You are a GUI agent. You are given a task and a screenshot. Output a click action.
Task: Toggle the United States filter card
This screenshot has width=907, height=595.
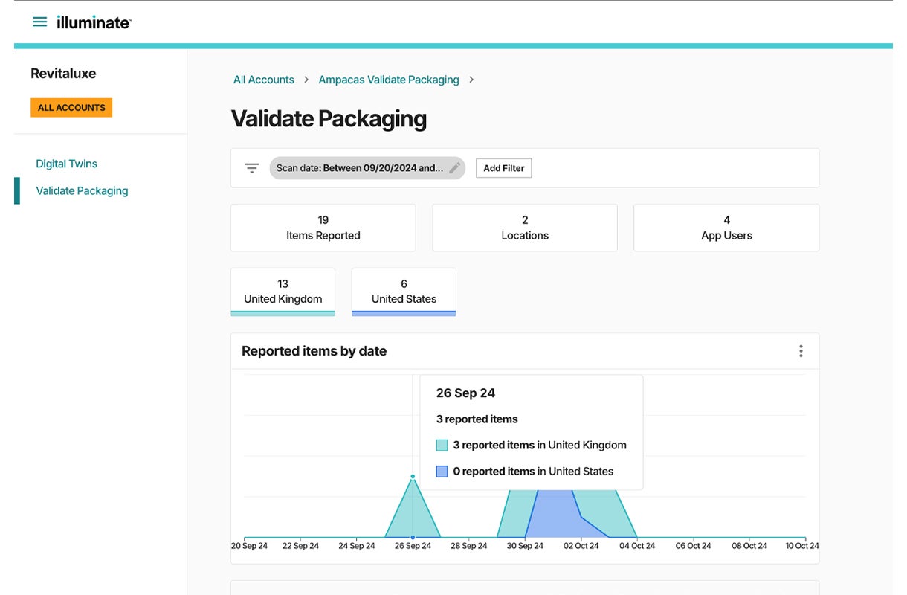(404, 292)
